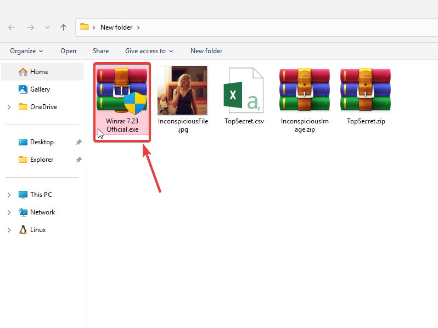This screenshot has height=328, width=438.
Task: Expand the Linux tree node
Action: 9,230
